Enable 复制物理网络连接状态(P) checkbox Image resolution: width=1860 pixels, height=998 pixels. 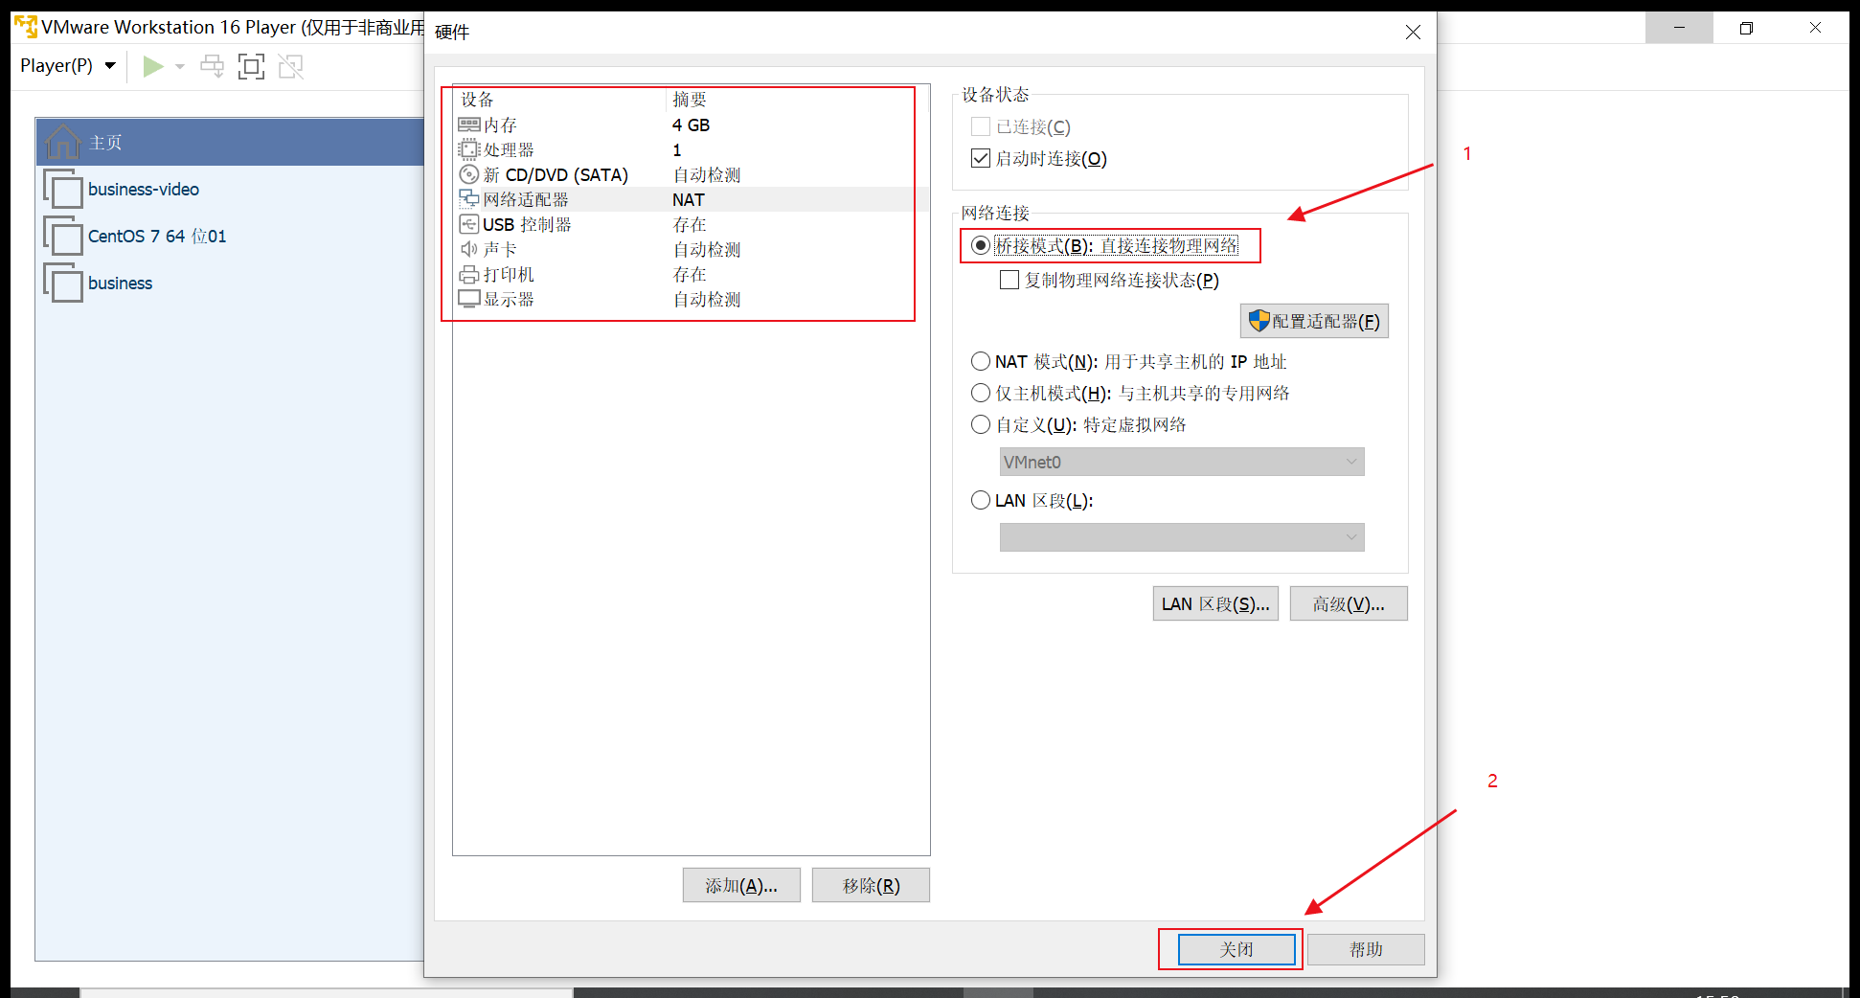(1009, 280)
